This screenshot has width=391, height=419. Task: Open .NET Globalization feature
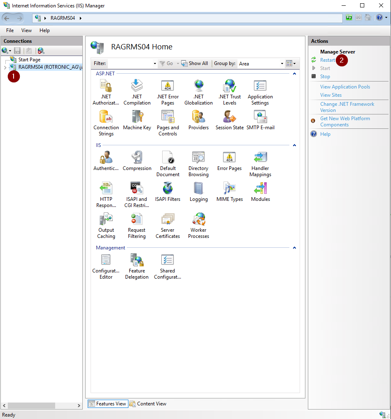tap(198, 92)
